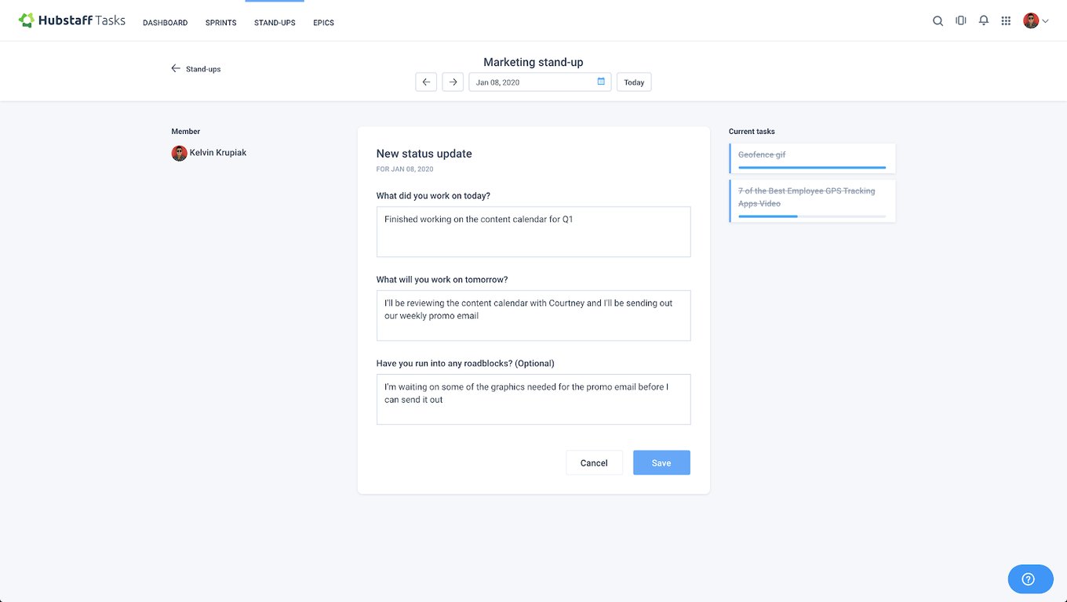This screenshot has height=602, width=1067.
Task: Cancel the new status update
Action: pyautogui.click(x=594, y=462)
